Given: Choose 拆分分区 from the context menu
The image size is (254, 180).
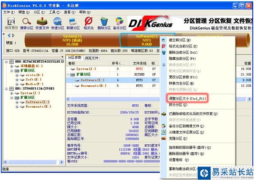Looking at the screenshot, I should (178, 105).
